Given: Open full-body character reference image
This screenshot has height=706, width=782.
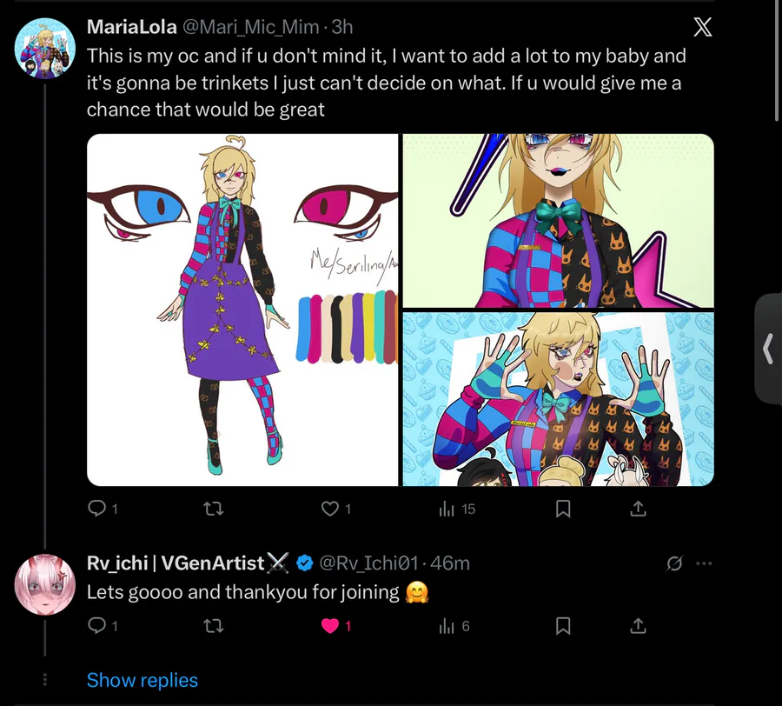Looking at the screenshot, I should [x=242, y=310].
